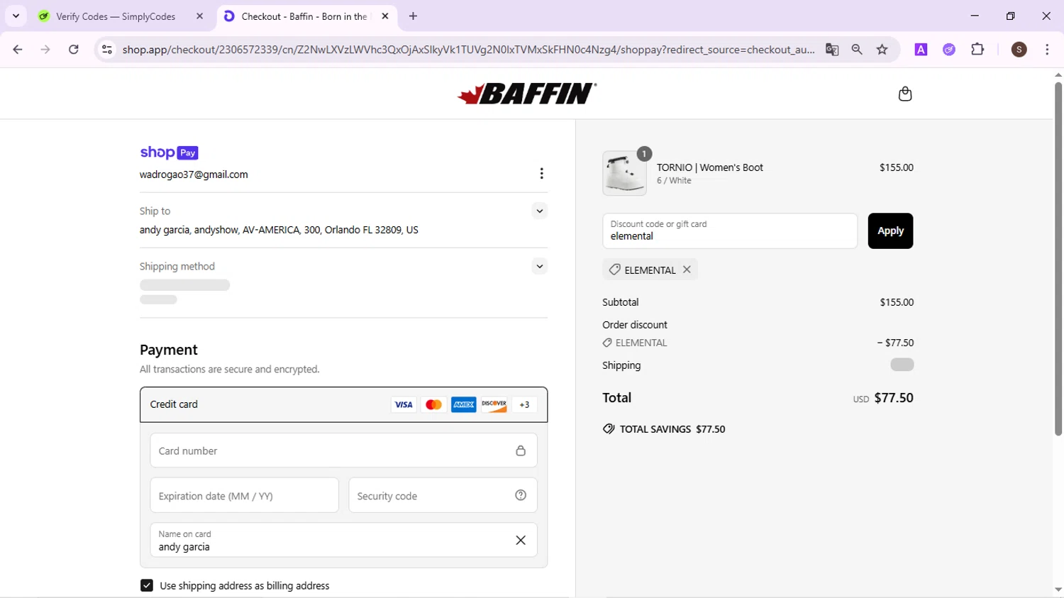Expand the Shipping method section
1064x598 pixels.
(x=539, y=266)
